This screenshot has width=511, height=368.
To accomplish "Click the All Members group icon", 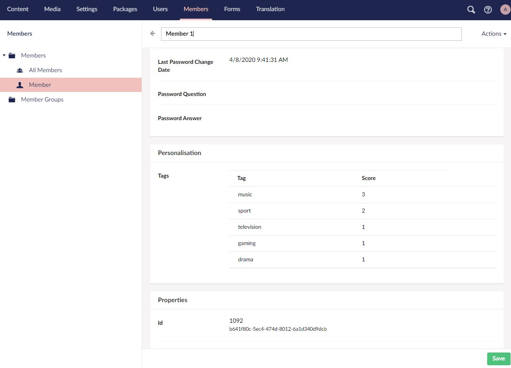I will (x=20, y=70).
